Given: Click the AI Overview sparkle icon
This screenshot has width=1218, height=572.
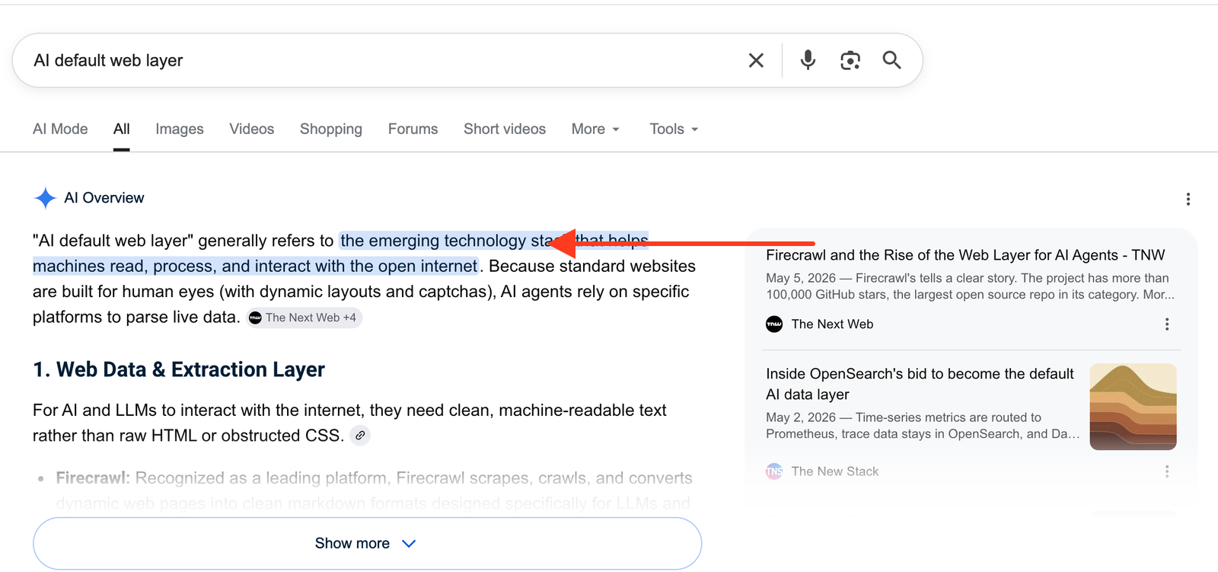Looking at the screenshot, I should click(x=46, y=198).
